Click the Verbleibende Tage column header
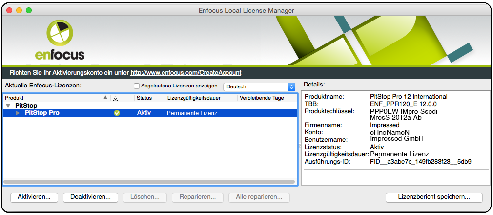The width and height of the screenshot is (493, 215). click(262, 98)
